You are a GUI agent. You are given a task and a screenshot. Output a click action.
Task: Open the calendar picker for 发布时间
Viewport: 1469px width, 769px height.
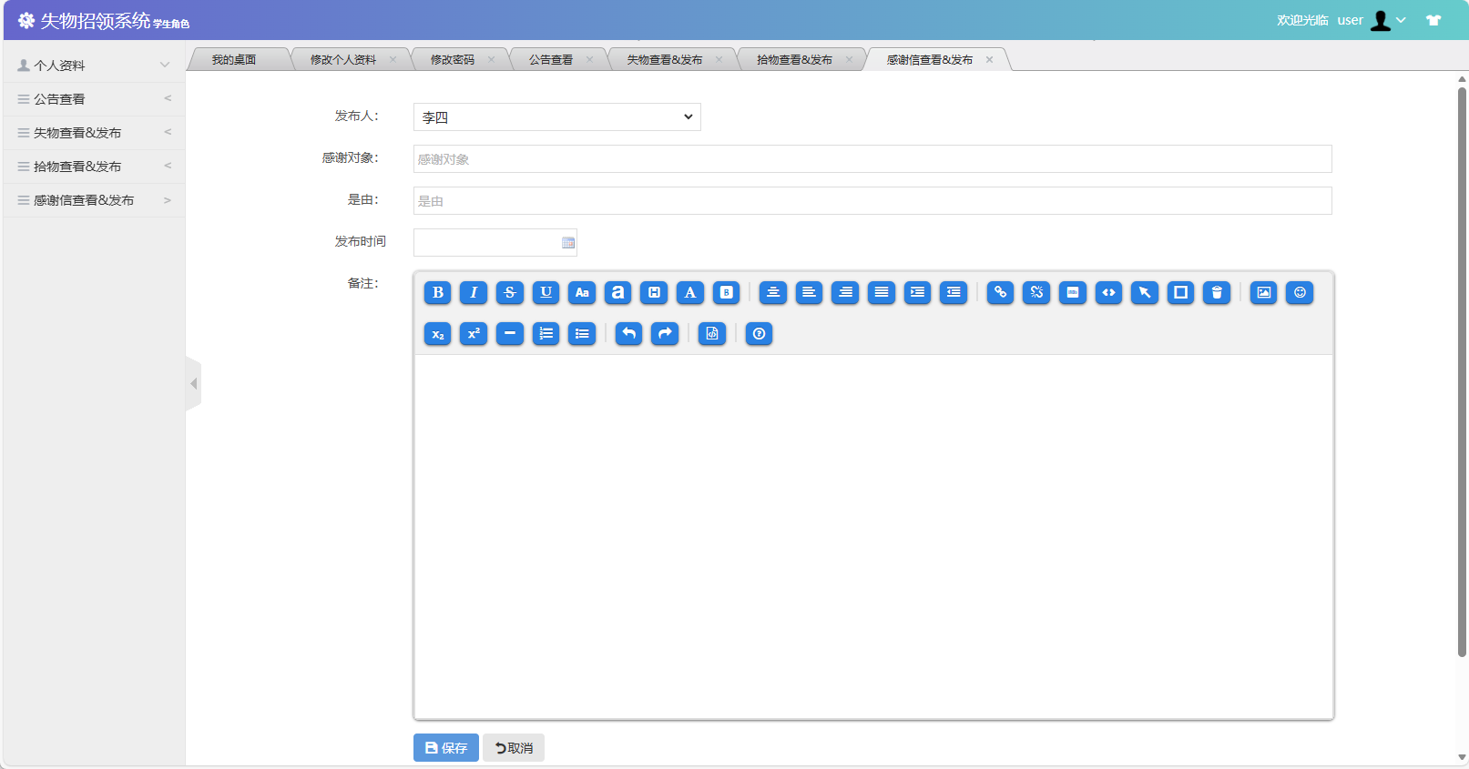click(x=568, y=243)
